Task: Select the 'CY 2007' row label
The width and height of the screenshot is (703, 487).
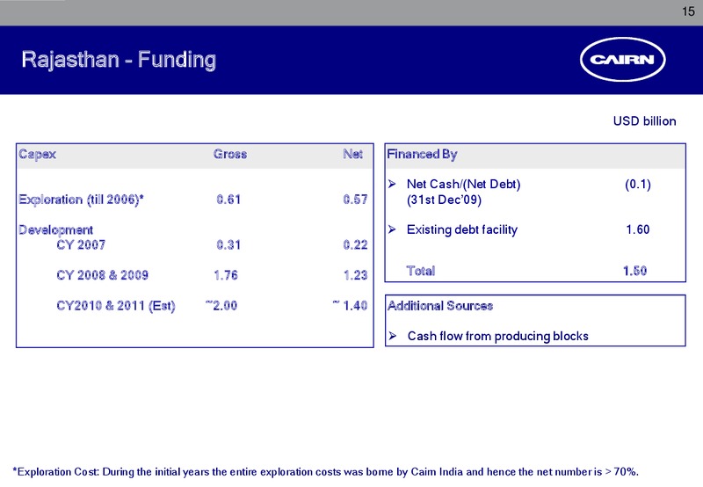Action: tap(81, 245)
